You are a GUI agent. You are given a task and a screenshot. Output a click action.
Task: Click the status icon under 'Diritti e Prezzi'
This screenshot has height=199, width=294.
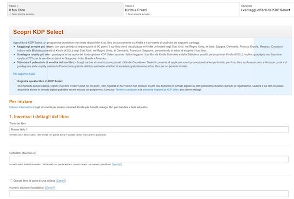(x=126, y=14)
